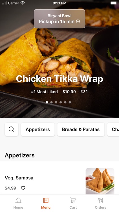Like the Chicken Tikka Wrap heart
Screen dimensions: 119x212
point(83,92)
